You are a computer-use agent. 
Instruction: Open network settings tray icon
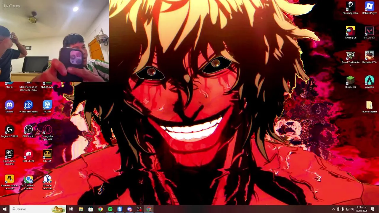[348, 209]
